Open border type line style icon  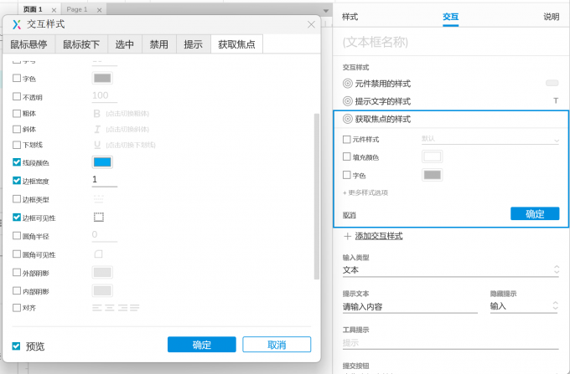pos(99,199)
